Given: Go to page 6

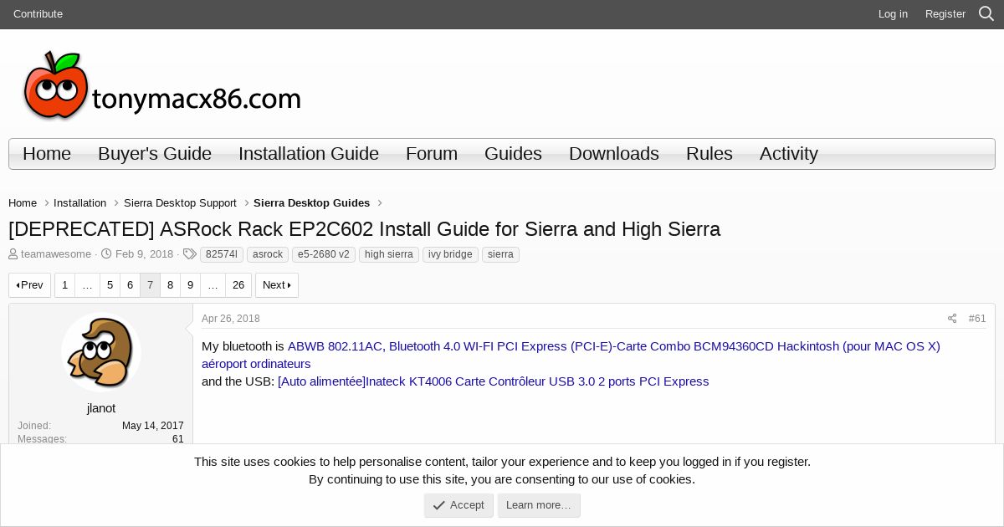Looking at the screenshot, I should click(130, 285).
